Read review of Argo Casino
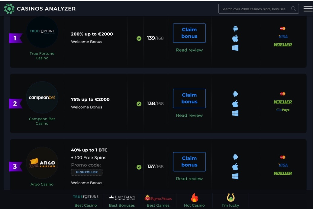Image resolution: width=313 pixels, height=209 pixels. 189,179
